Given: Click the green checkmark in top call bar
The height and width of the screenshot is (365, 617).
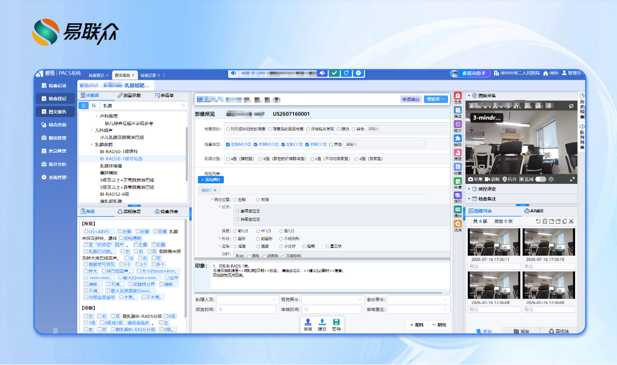Looking at the screenshot, I should tap(334, 73).
